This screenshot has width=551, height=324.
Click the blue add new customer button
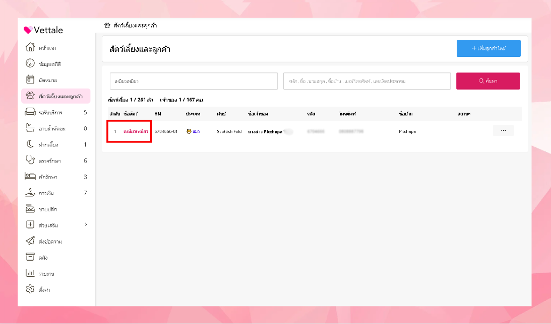[x=488, y=48]
